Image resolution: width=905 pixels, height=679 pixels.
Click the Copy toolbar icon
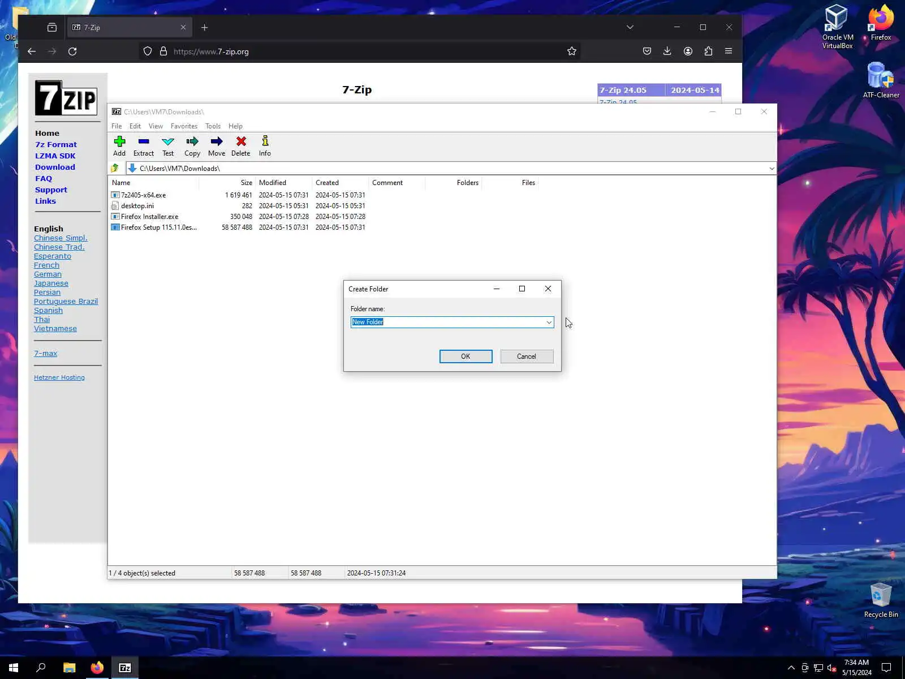192,146
